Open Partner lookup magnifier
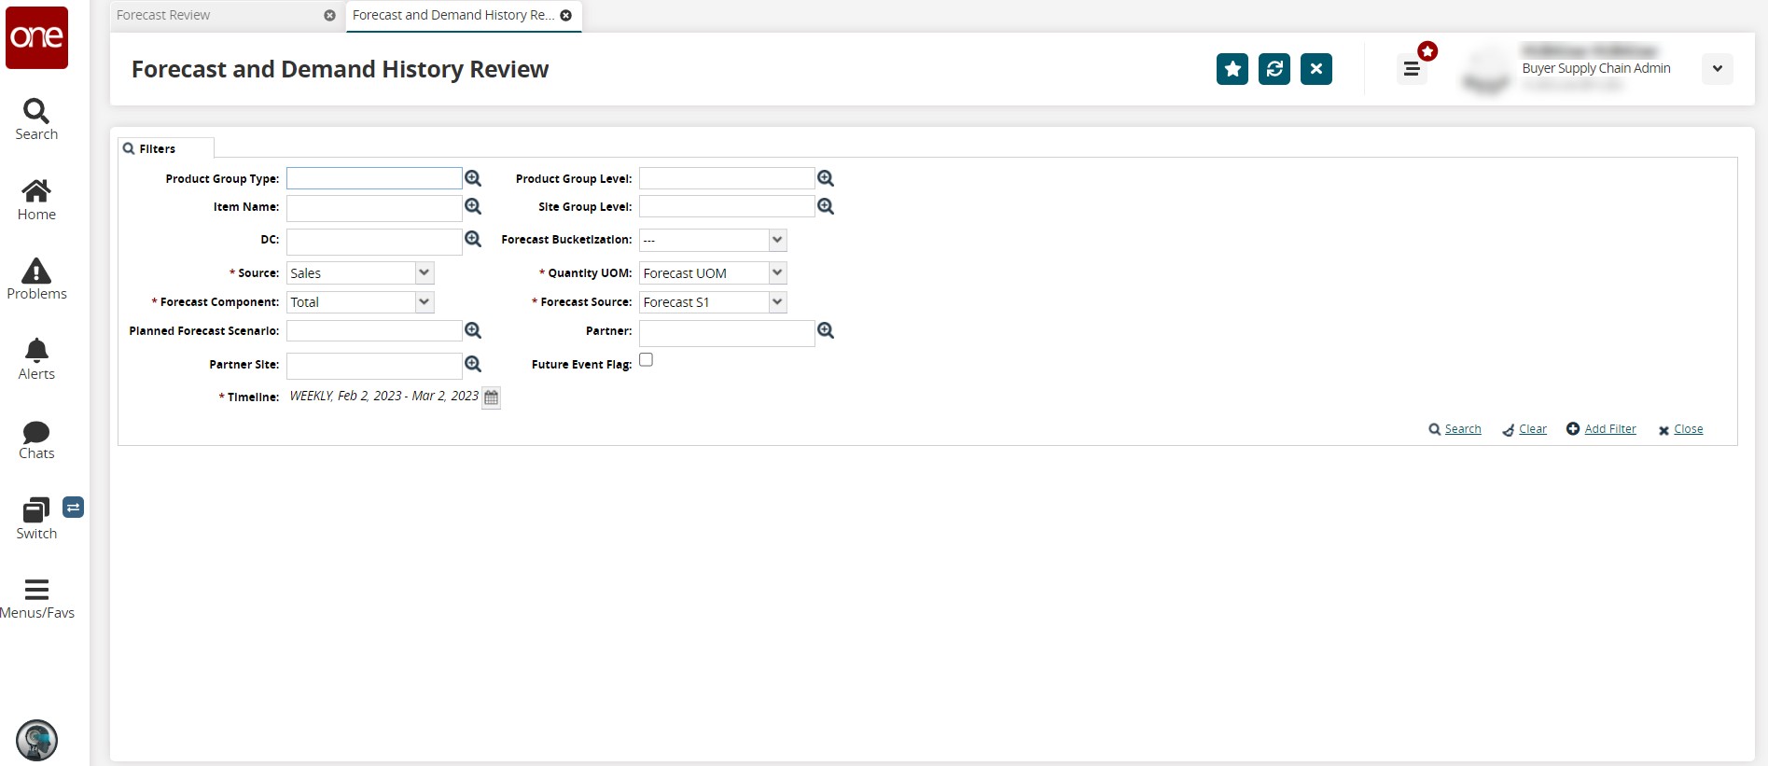Viewport: 1768px width, 766px height. (826, 330)
